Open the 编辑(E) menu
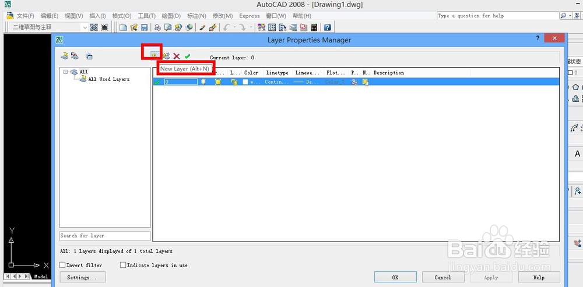 [50, 16]
